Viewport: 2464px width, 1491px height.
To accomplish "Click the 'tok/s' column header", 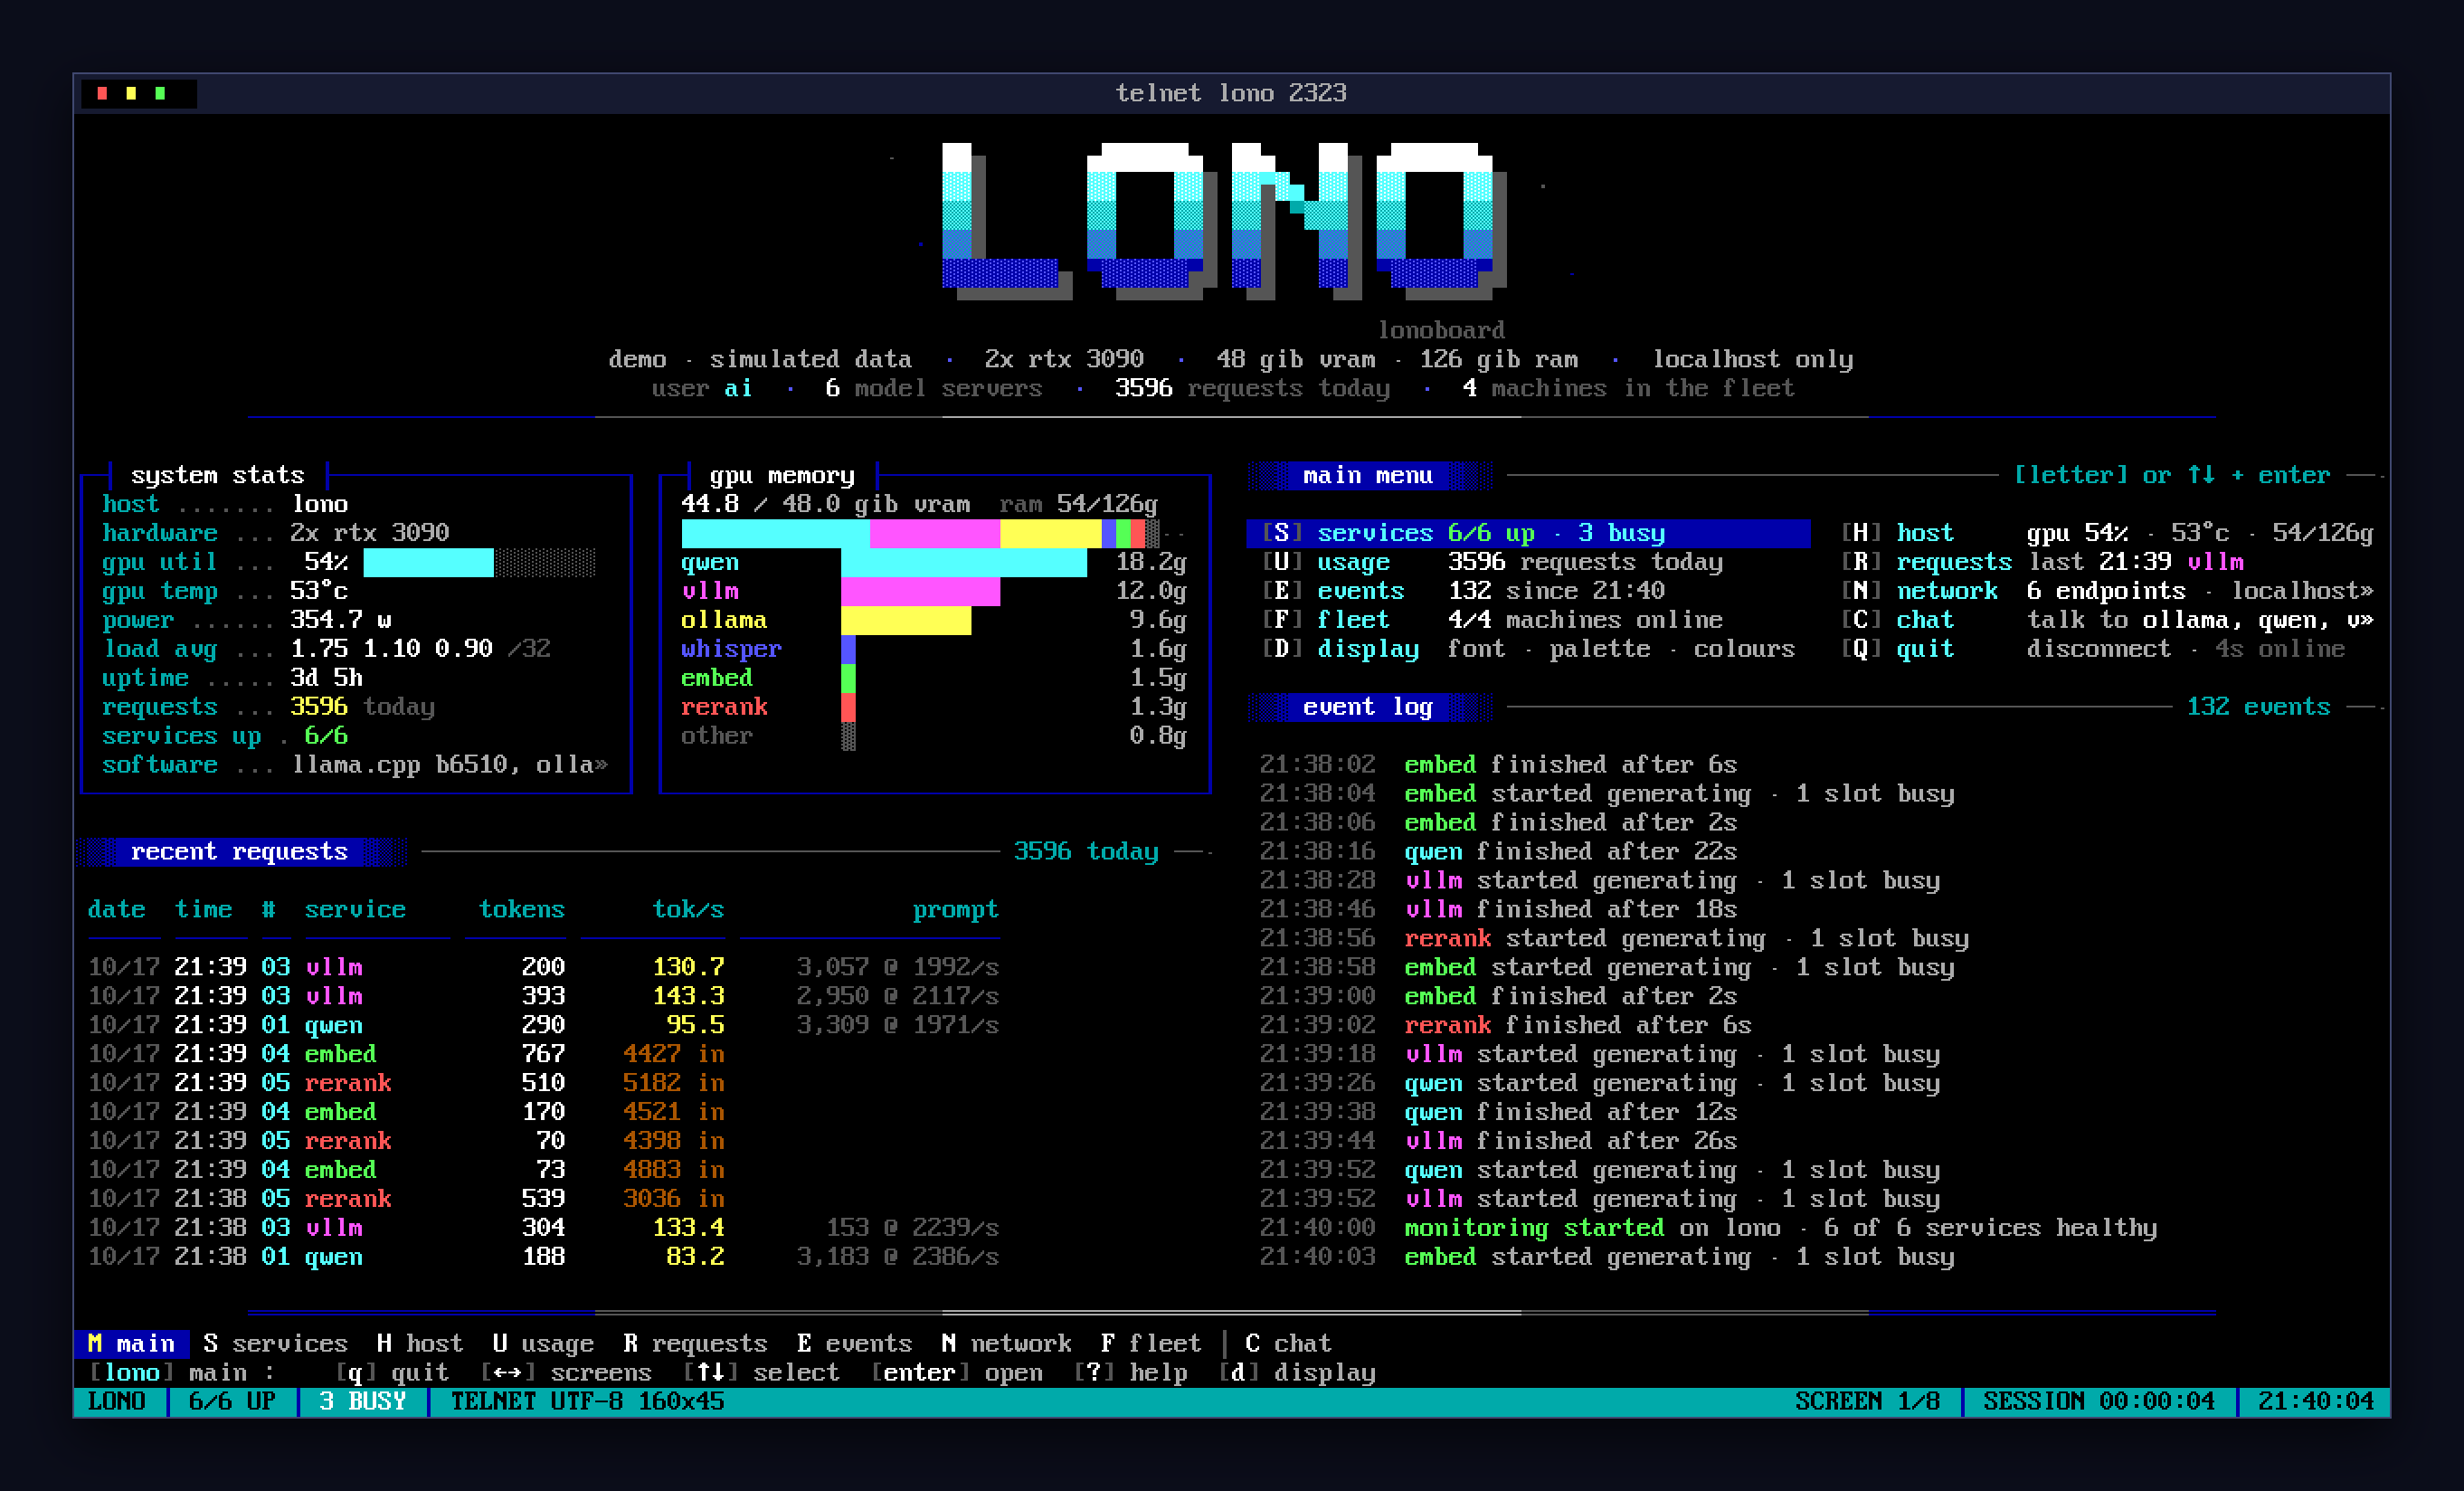I will pyautogui.click(x=688, y=909).
